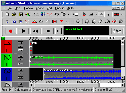Paste with the clipboard icon
Screen dimensions: 126x93
click(20, 22)
